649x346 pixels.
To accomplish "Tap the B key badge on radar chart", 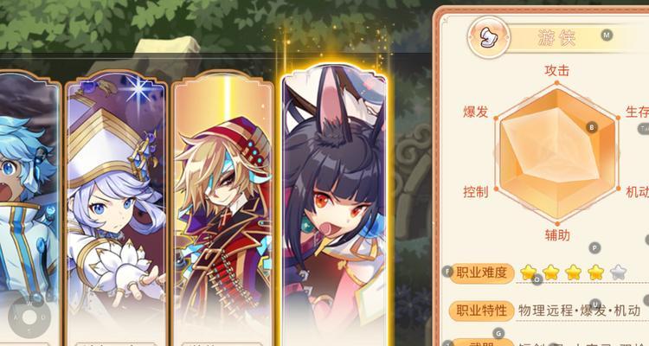I will pyautogui.click(x=592, y=127).
